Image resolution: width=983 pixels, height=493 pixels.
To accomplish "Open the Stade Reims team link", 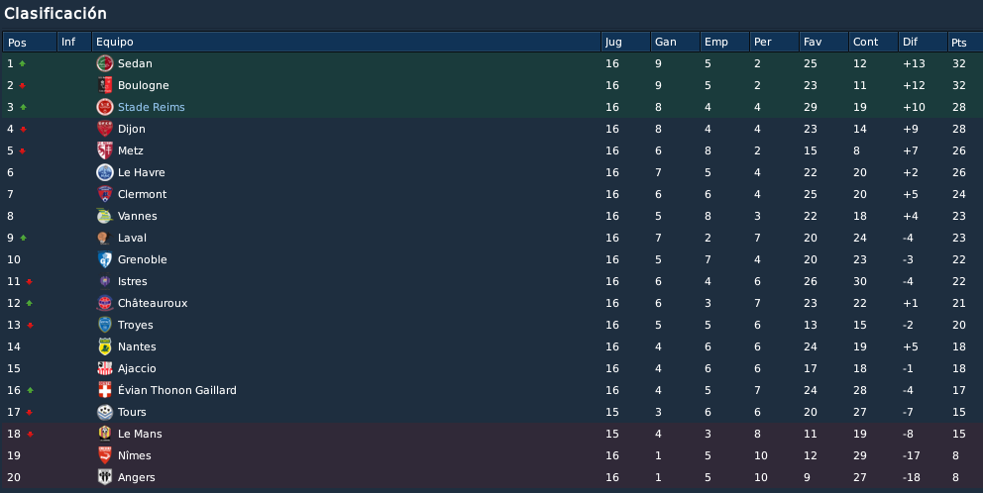I will point(151,107).
